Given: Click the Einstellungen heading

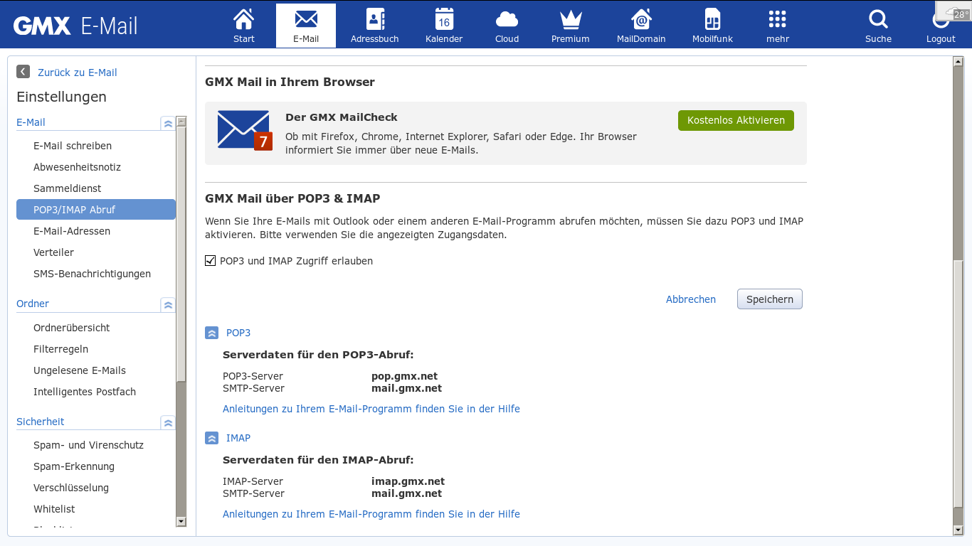Looking at the screenshot, I should [x=61, y=97].
